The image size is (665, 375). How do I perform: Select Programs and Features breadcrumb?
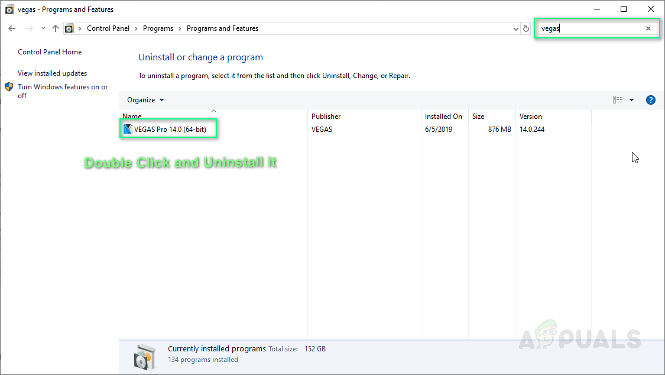(x=222, y=28)
